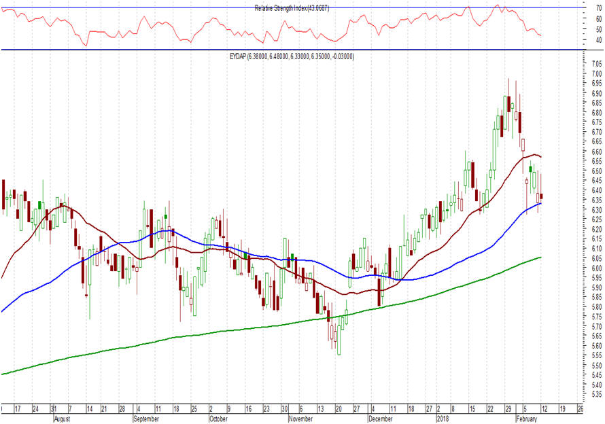Click the date label 26 on time axis
Image resolution: width=605 pixels, height=424 pixels.
click(x=580, y=408)
